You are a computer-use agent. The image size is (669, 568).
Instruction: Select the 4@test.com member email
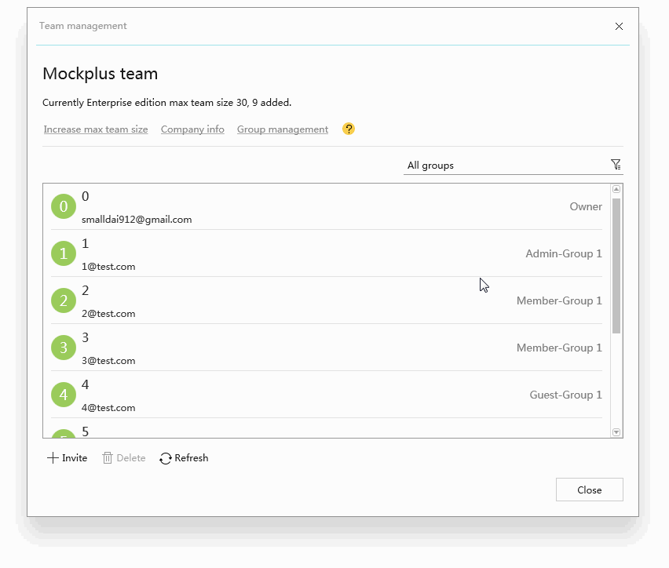click(108, 408)
